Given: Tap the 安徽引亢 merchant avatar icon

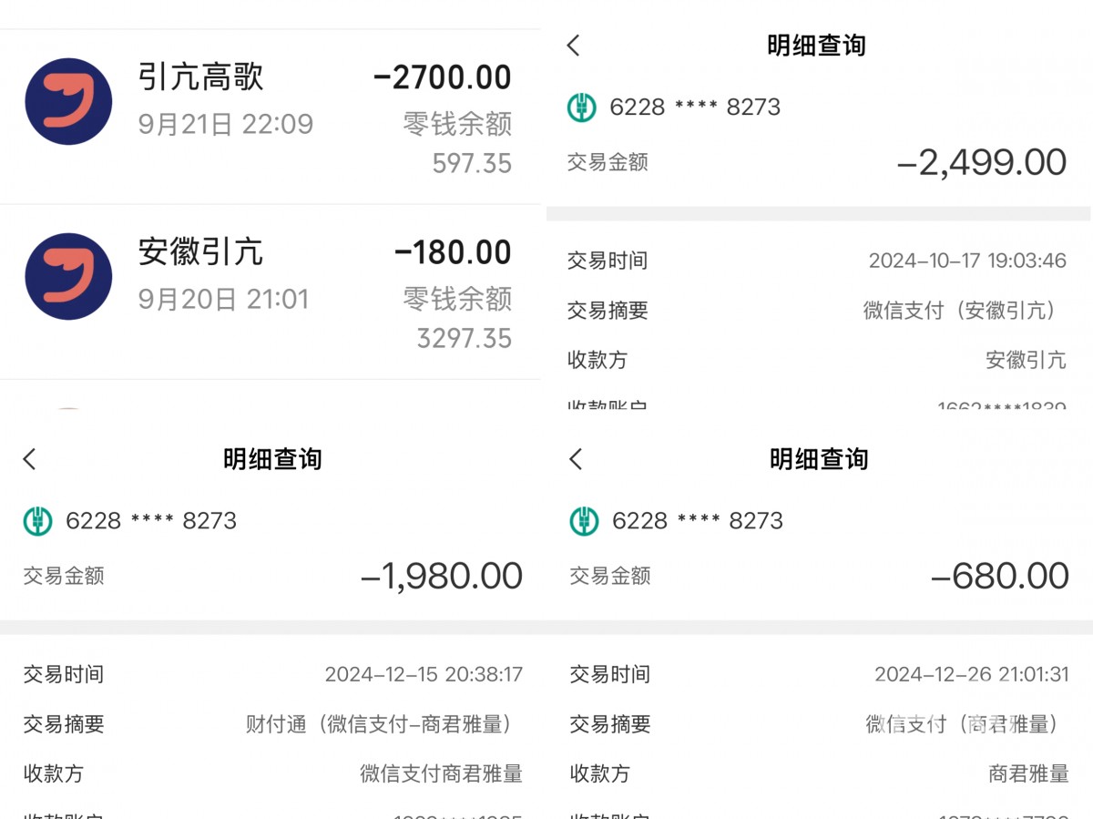Looking at the screenshot, I should (x=68, y=276).
